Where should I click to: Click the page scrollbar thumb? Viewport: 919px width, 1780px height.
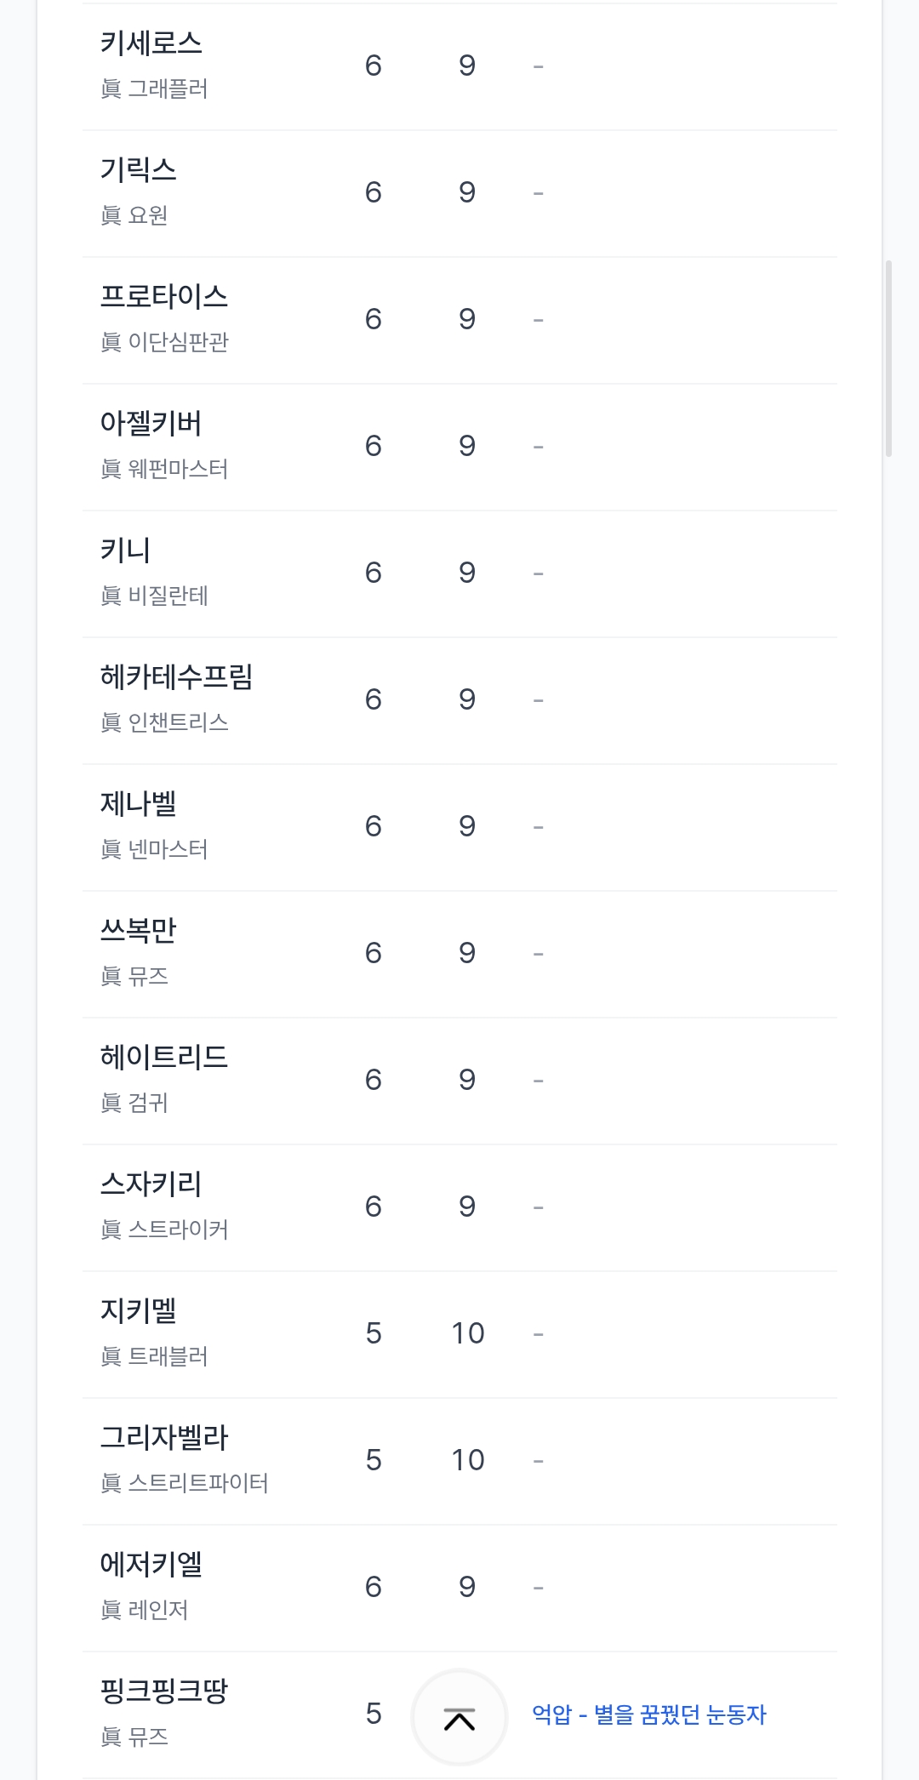(888, 358)
